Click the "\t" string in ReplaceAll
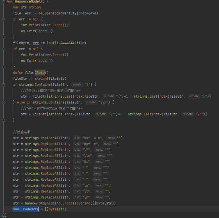The width and height of the screenshot is (219, 218). tap(86, 191)
